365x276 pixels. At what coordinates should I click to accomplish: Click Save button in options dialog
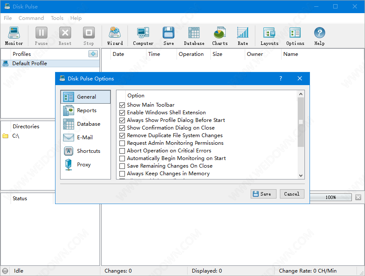[263, 194]
